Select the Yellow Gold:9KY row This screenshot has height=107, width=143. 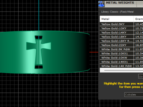click(x=121, y=24)
